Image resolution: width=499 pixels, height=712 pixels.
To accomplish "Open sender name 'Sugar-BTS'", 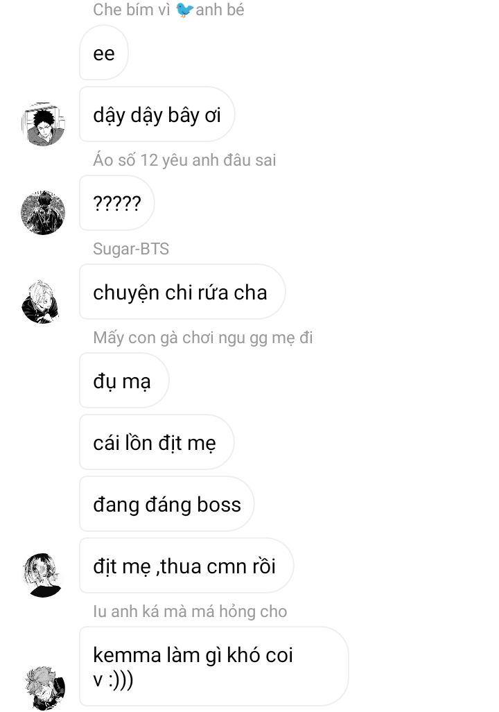I will (131, 249).
